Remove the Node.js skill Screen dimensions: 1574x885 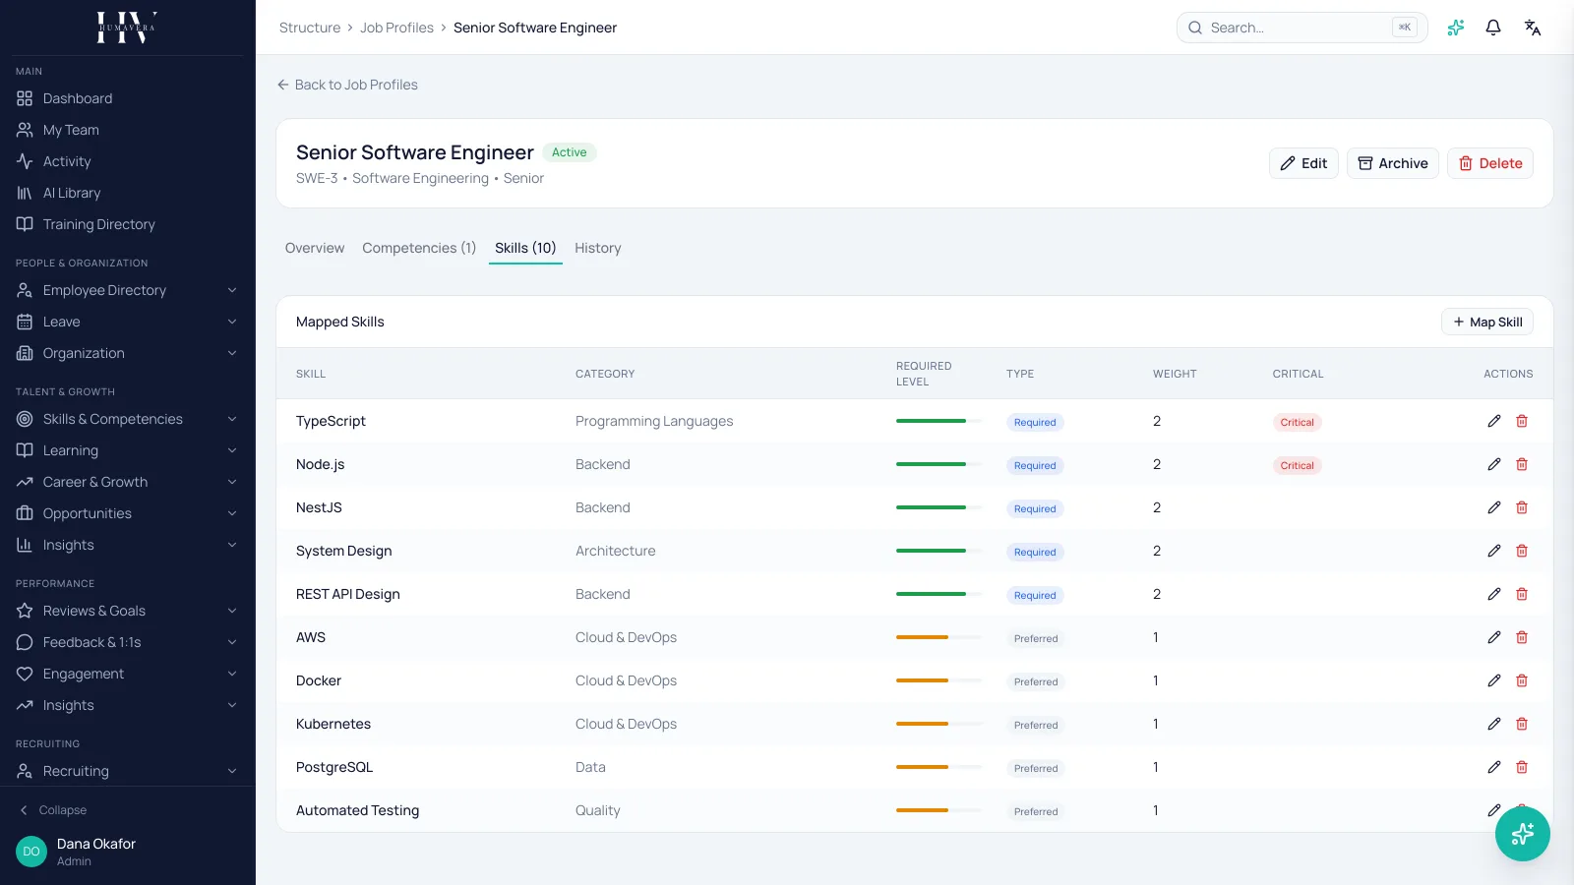[x=1522, y=464]
